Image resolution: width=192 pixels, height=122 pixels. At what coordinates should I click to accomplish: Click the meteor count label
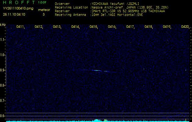point(43,10)
